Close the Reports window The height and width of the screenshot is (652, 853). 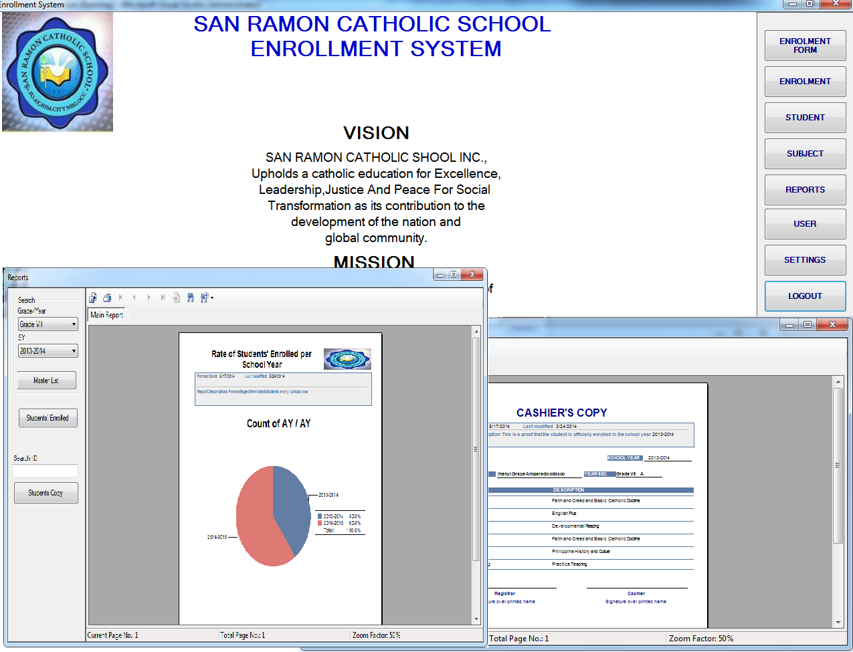coord(472,274)
